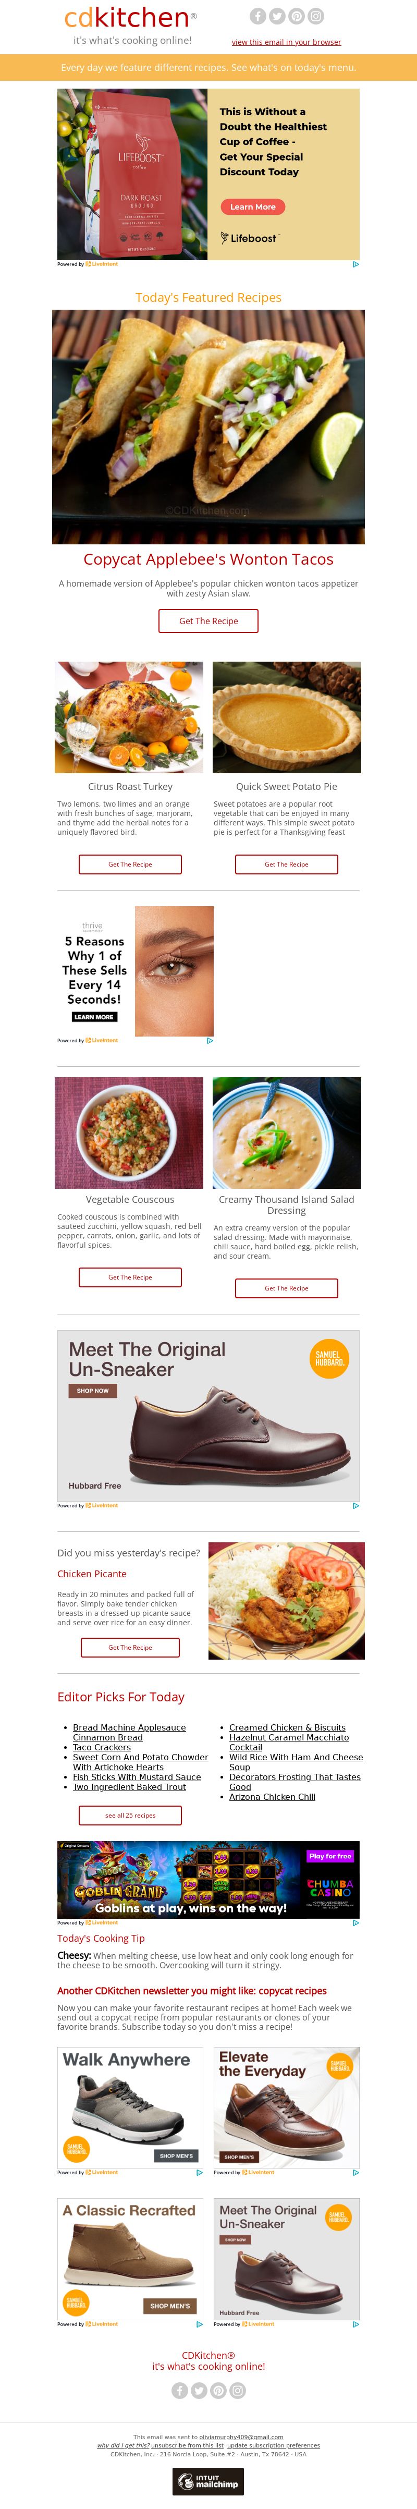Click the footer Instagram icon

point(238,2390)
